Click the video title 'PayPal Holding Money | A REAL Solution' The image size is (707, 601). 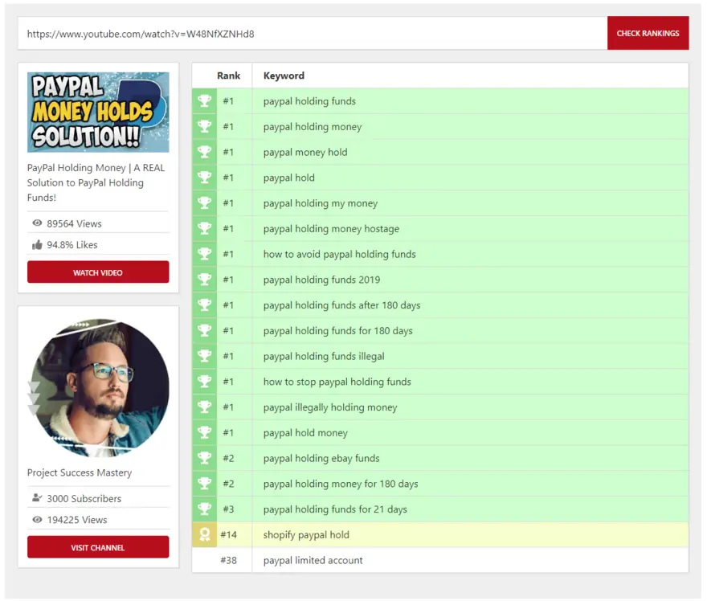[96, 182]
